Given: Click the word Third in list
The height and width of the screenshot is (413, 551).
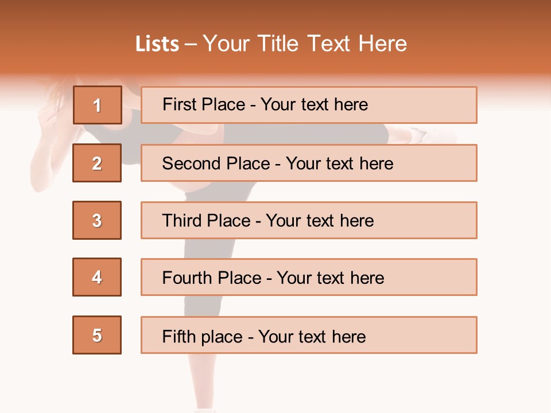Looking at the screenshot, I should pos(183,221).
